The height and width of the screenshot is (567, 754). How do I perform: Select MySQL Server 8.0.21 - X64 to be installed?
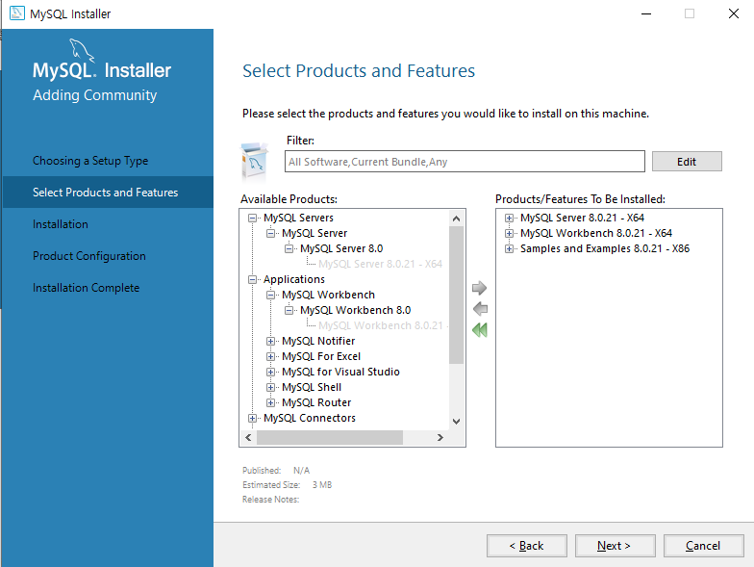(x=583, y=218)
